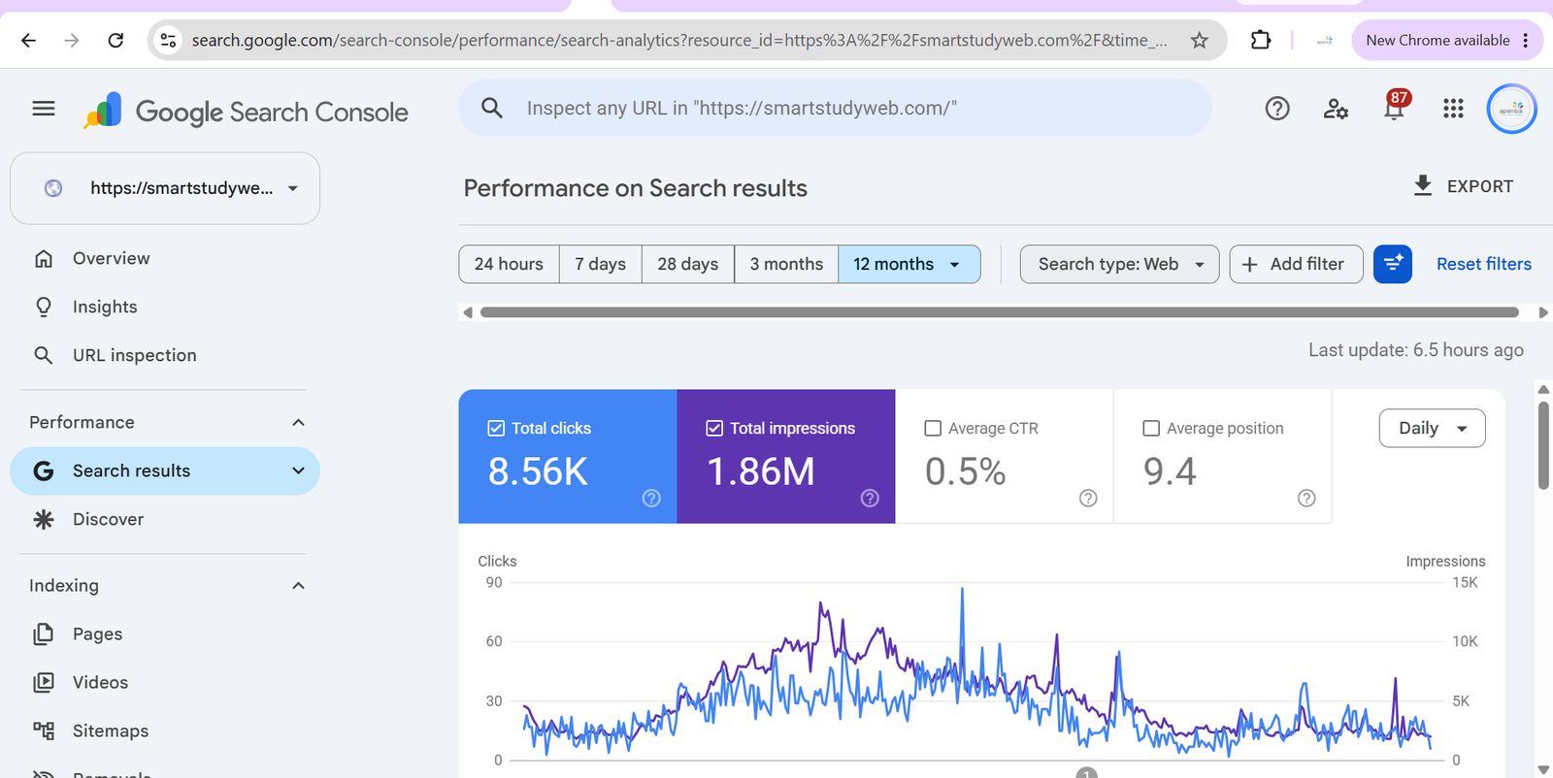This screenshot has height=778, width=1553.
Task: Uncheck the Total impressions checkbox
Action: coord(714,428)
